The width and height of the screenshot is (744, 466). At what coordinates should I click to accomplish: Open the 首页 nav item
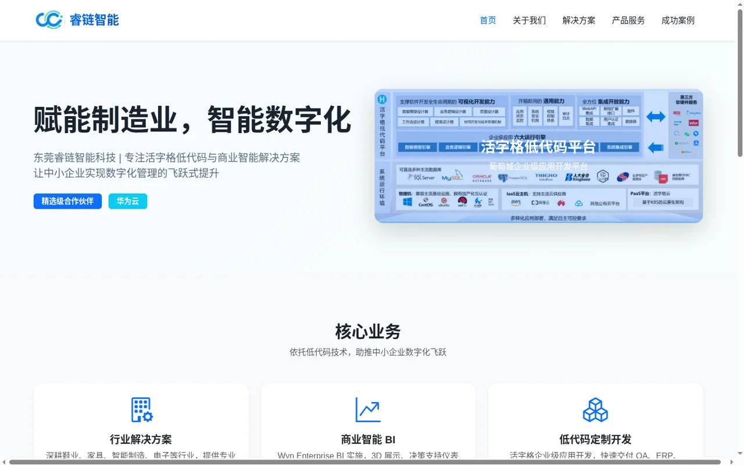pos(488,20)
